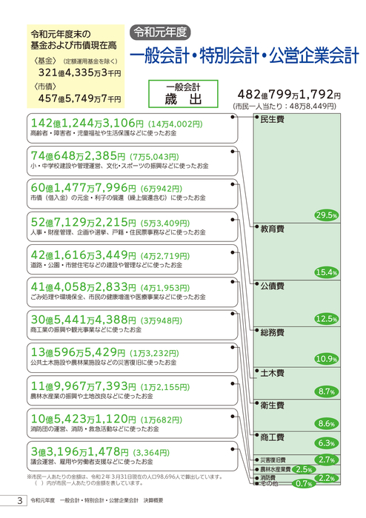Select the 8.7% badge for 土木費

coord(326,391)
